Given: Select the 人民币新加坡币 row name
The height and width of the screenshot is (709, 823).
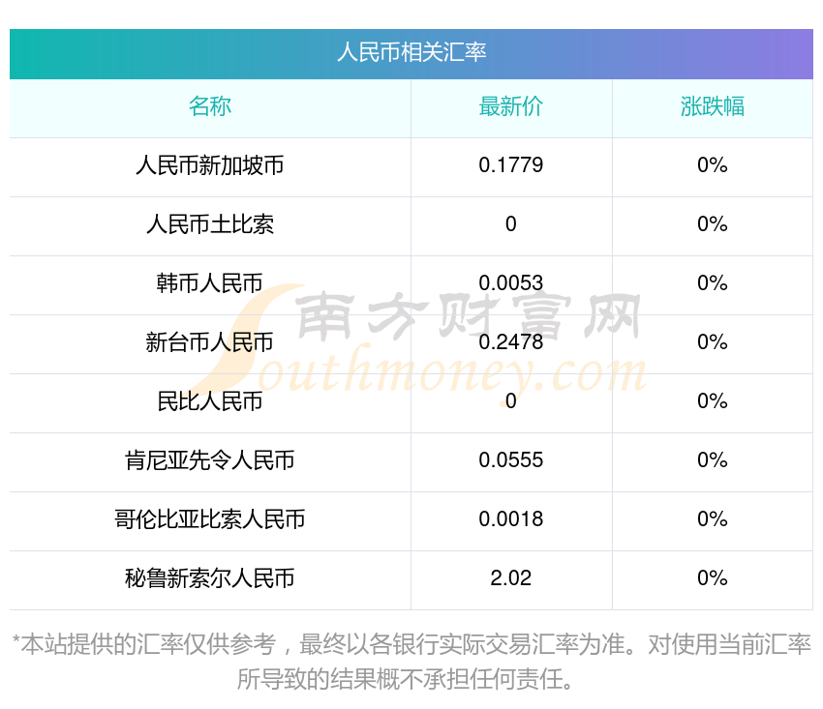Looking at the screenshot, I should pyautogui.click(x=210, y=165).
